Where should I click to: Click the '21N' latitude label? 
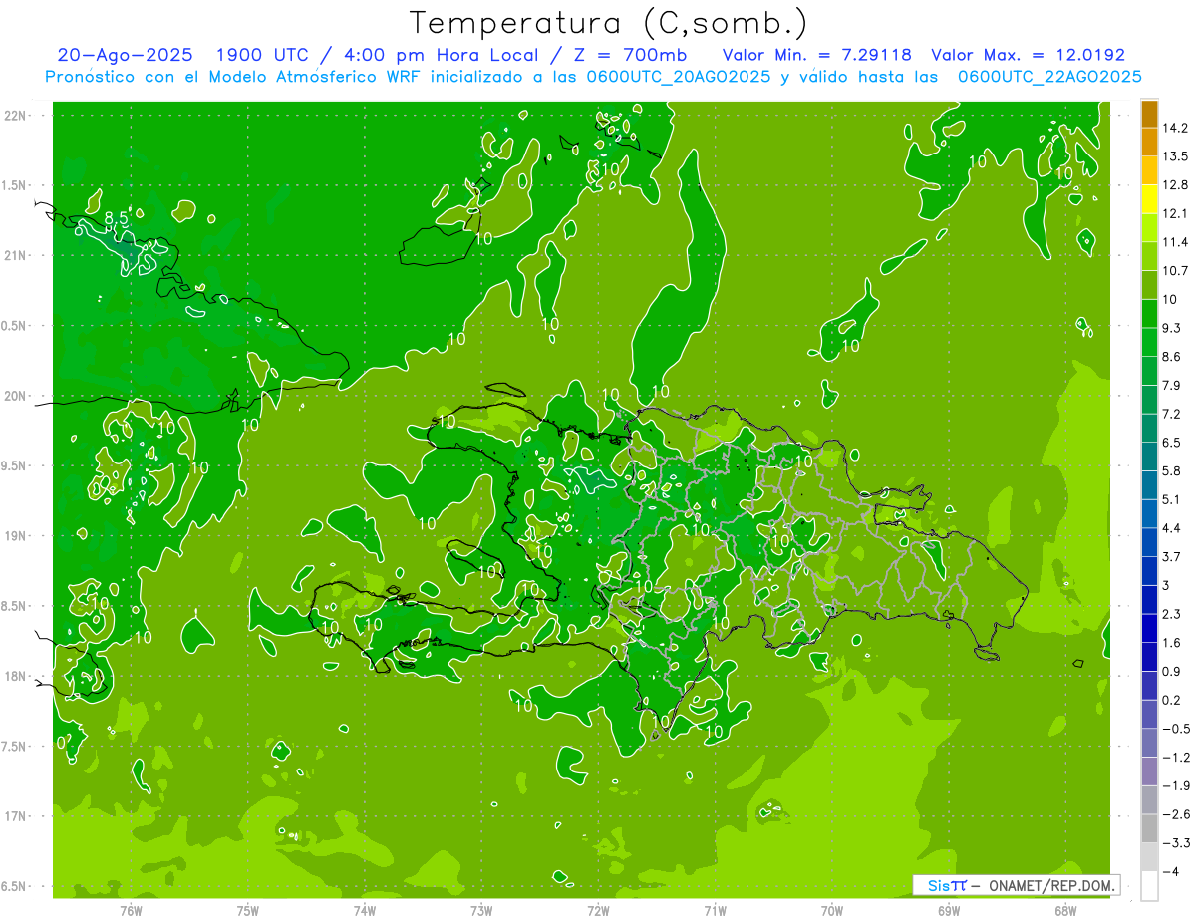17,255
